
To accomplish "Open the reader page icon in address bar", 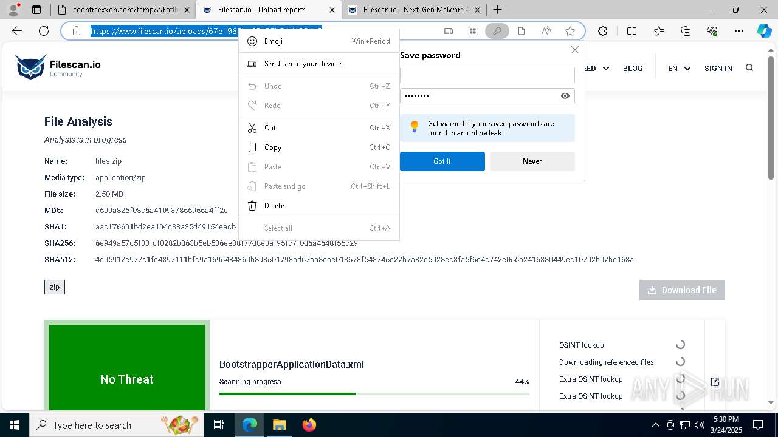I will 522,31.
